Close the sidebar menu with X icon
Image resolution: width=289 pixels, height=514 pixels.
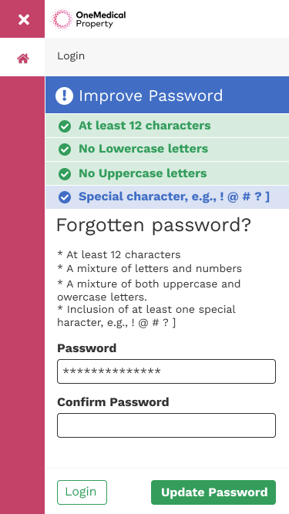point(24,20)
